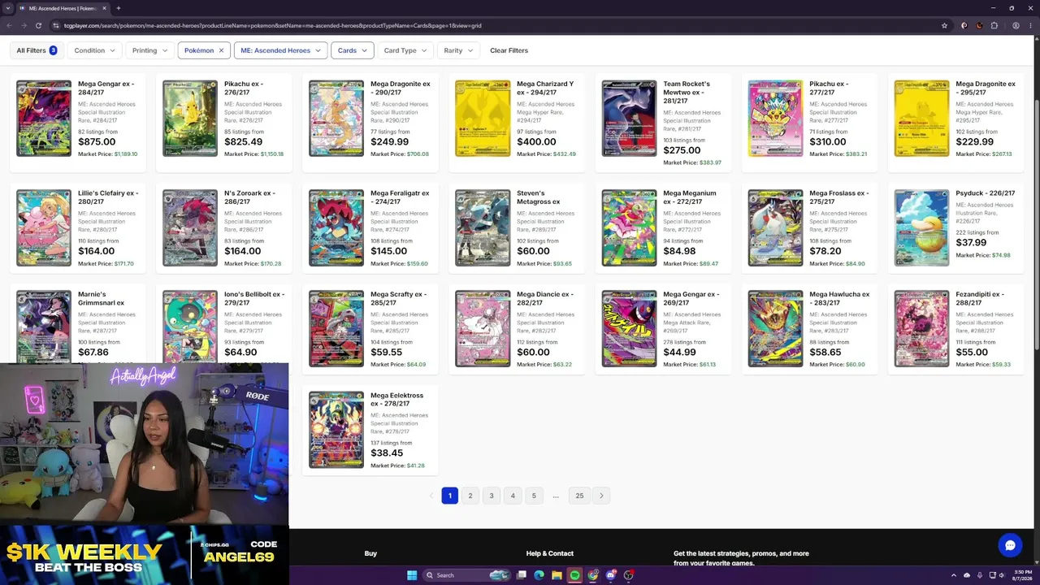Open the Mega Dragonite ex 290/217 card image
The width and height of the screenshot is (1040, 585).
(x=336, y=118)
